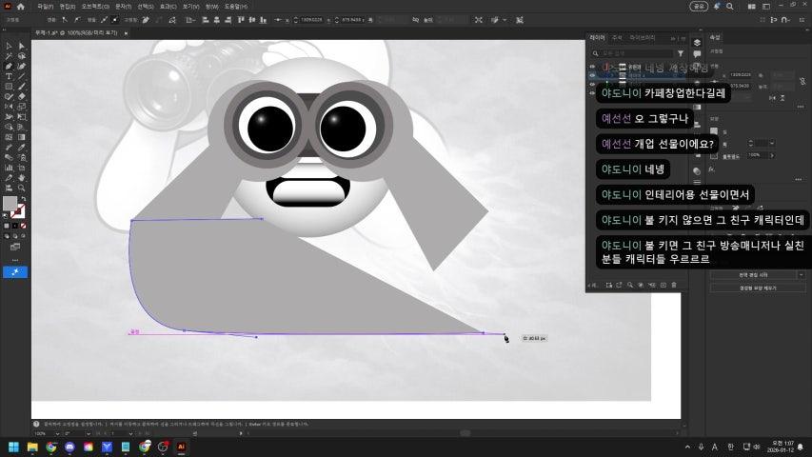
Task: Show hidden icons in system tray
Action: pos(688,447)
